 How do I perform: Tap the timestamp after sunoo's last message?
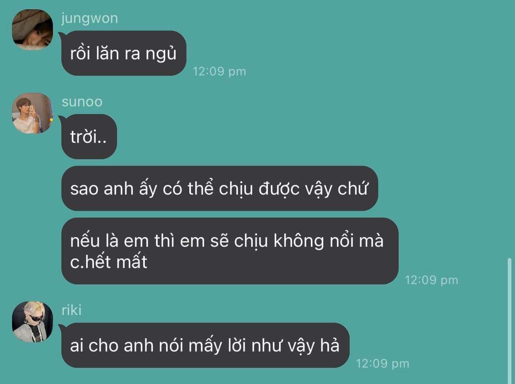coord(432,280)
